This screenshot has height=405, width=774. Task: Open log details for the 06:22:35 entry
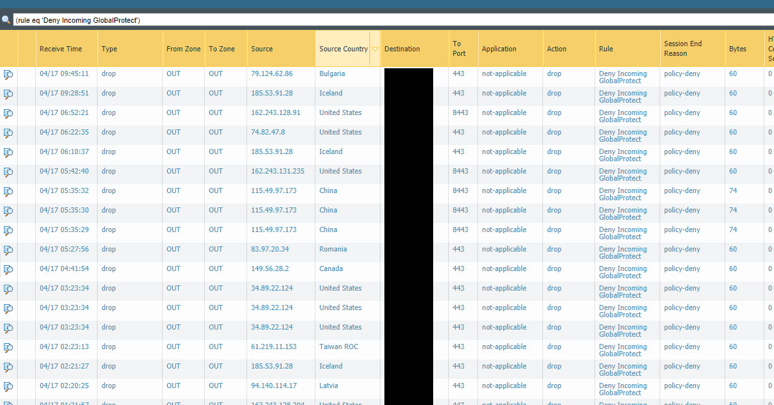8,133
